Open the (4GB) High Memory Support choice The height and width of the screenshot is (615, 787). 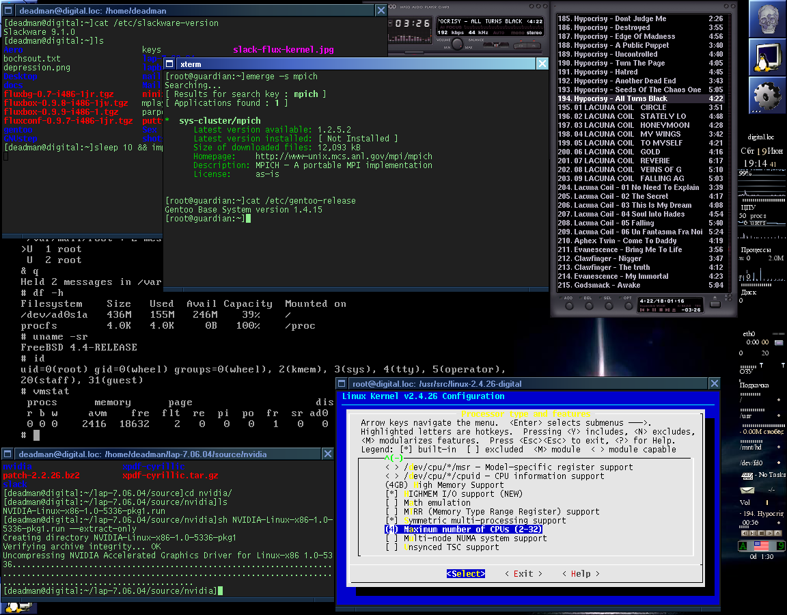pos(444,485)
